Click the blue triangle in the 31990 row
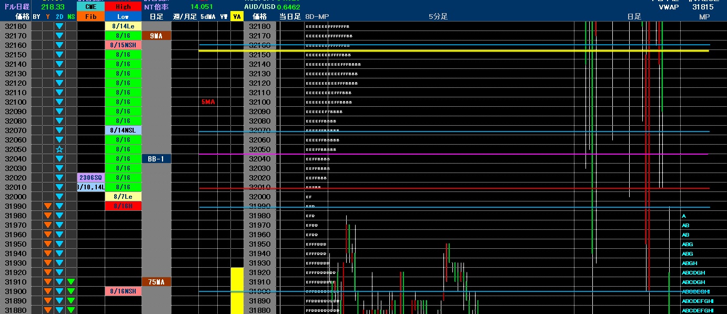727x314 pixels. [x=59, y=206]
